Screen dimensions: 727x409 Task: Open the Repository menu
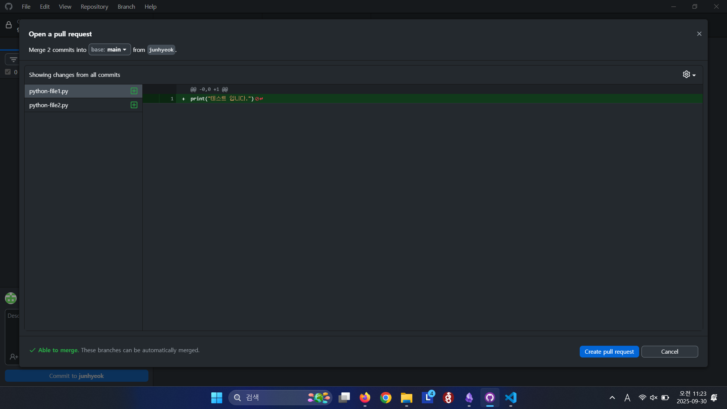[94, 6]
